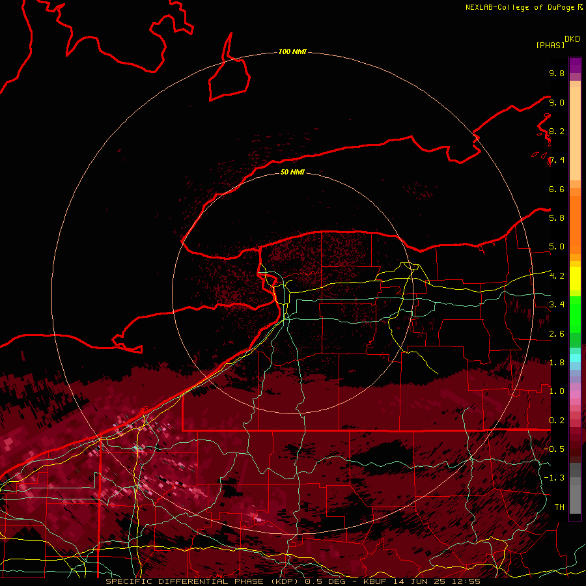Click the 2.6 scale value
Viewport: 586px width, 586px height.
pos(557,334)
